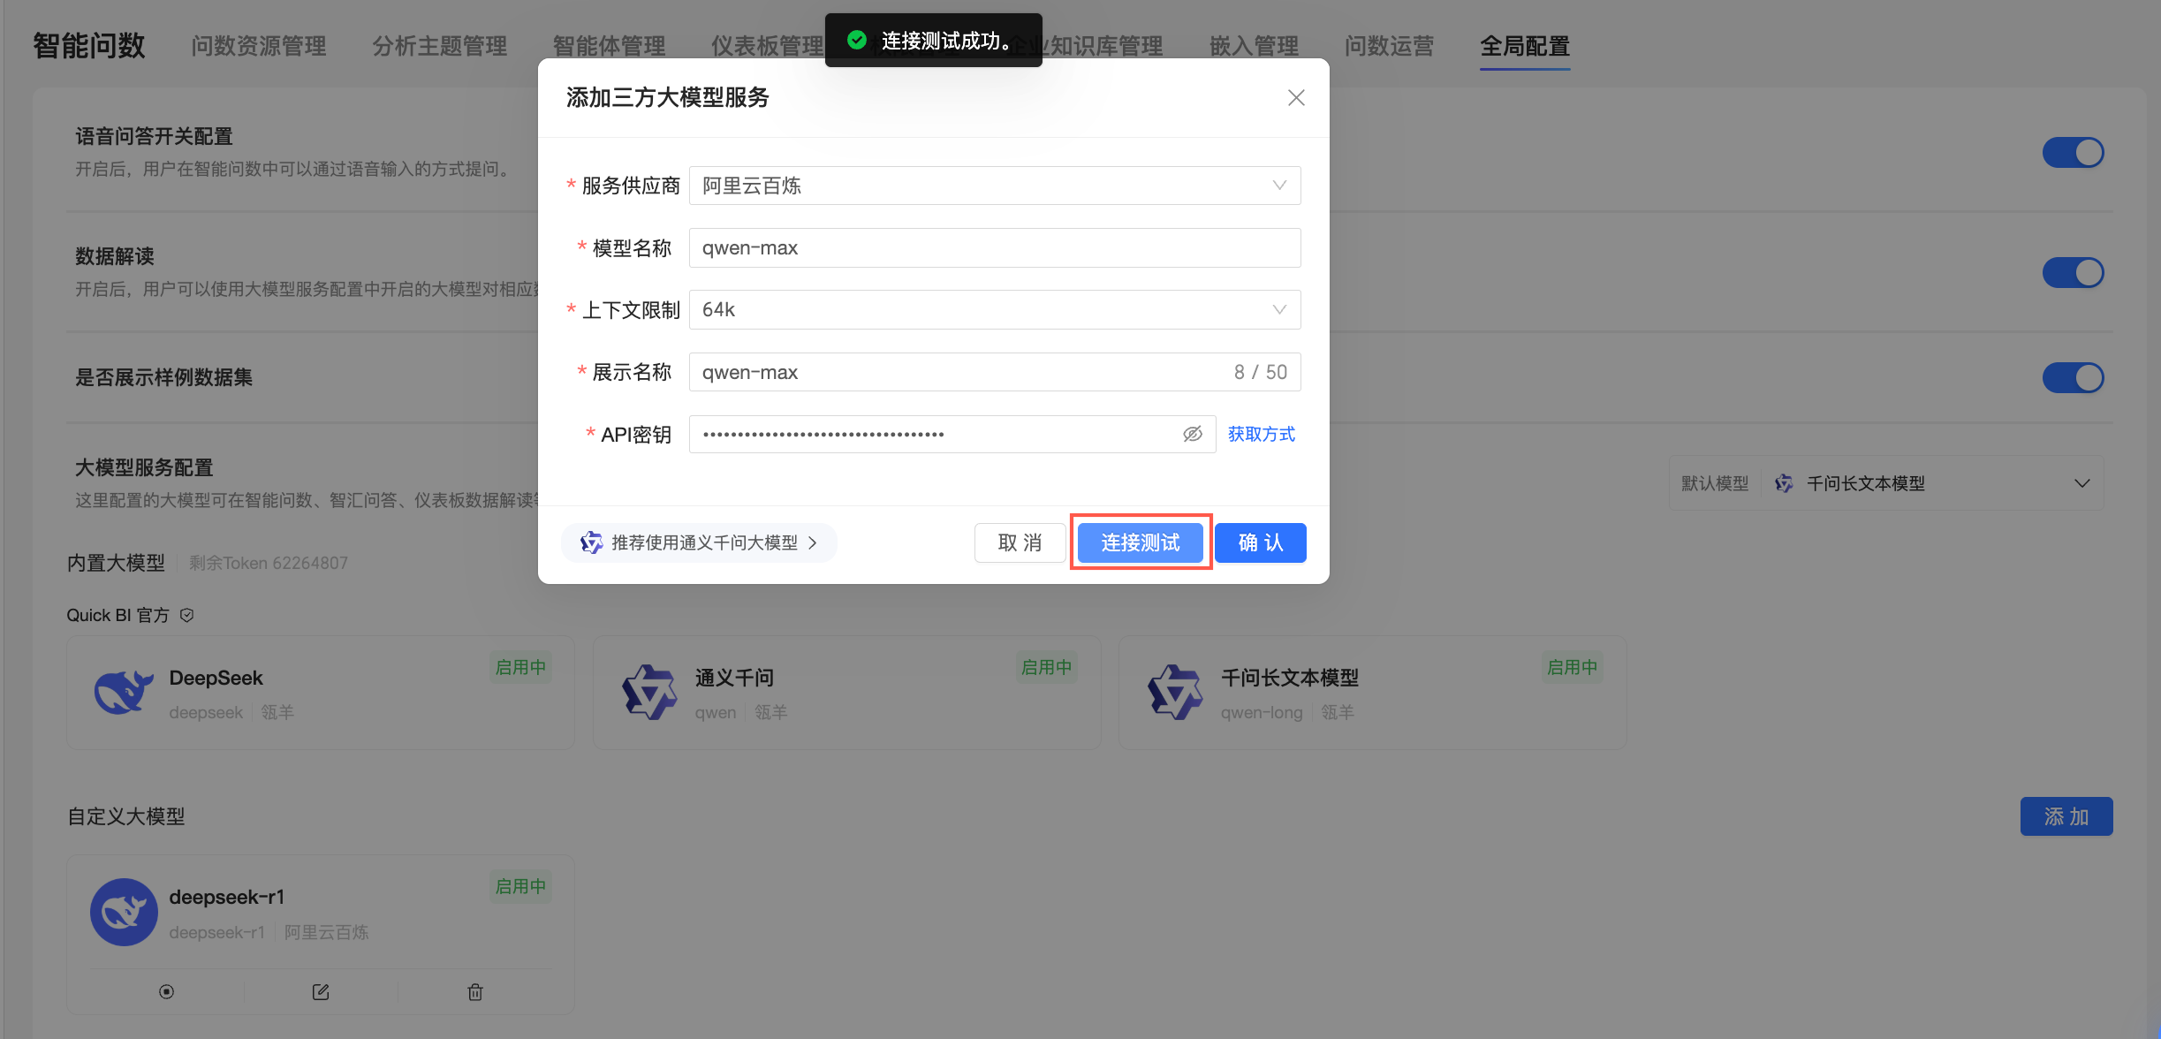Switch to the 仪表板管理 tab
Image resolution: width=2161 pixels, height=1039 pixels.
click(767, 46)
